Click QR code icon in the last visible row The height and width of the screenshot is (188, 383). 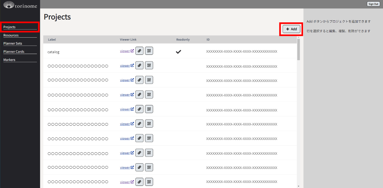pyautogui.click(x=149, y=182)
